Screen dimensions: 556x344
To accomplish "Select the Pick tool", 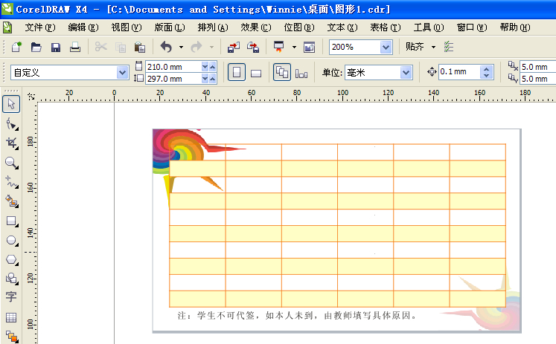I will [x=11, y=104].
